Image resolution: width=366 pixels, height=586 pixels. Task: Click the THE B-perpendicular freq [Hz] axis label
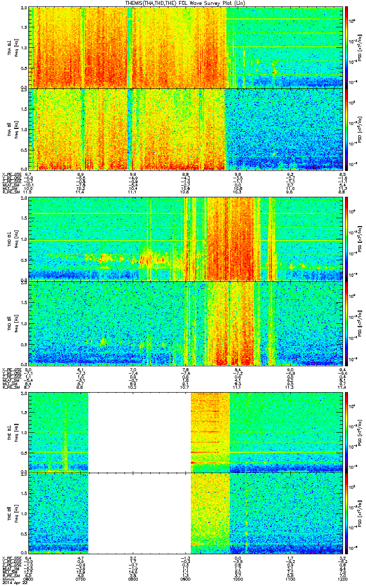(16, 433)
